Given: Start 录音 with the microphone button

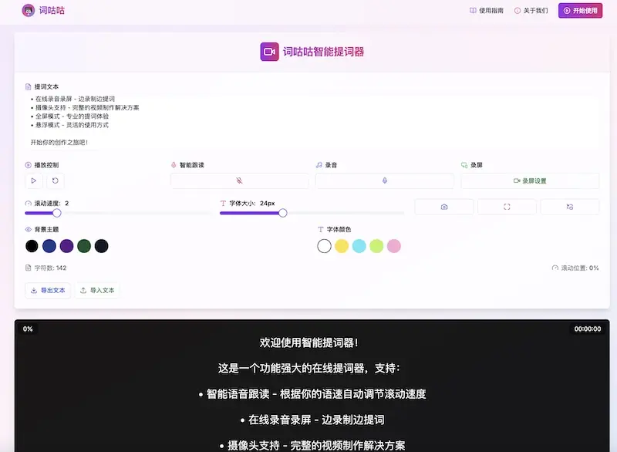Looking at the screenshot, I should pos(384,180).
